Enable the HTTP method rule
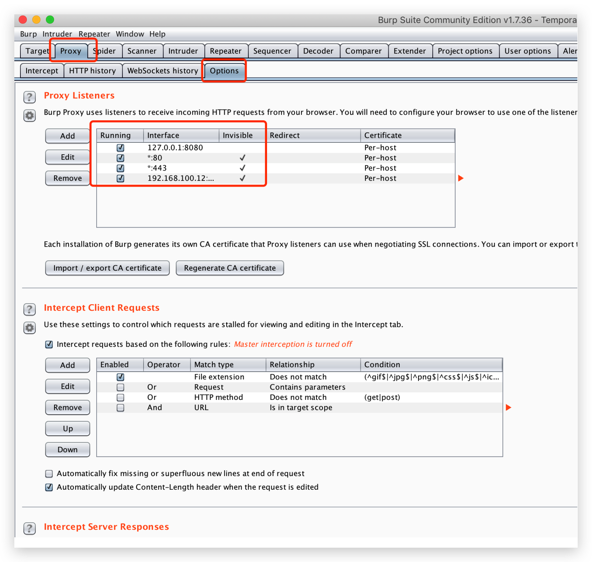The width and height of the screenshot is (592, 562). 120,397
